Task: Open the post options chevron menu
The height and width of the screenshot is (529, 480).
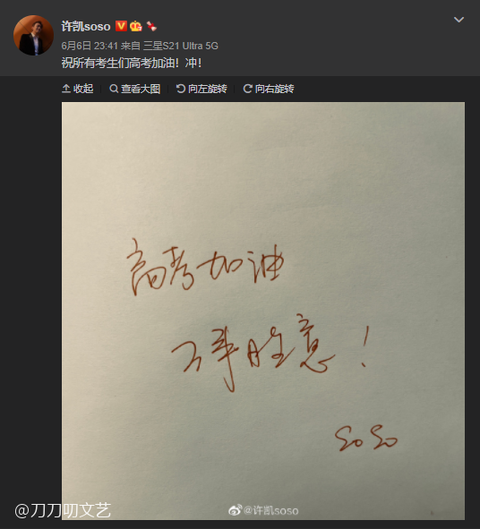Action: [x=459, y=20]
